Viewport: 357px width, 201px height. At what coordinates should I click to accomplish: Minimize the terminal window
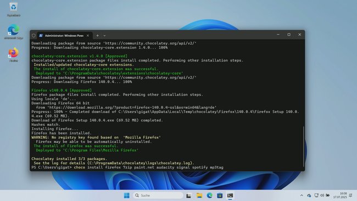278,35
